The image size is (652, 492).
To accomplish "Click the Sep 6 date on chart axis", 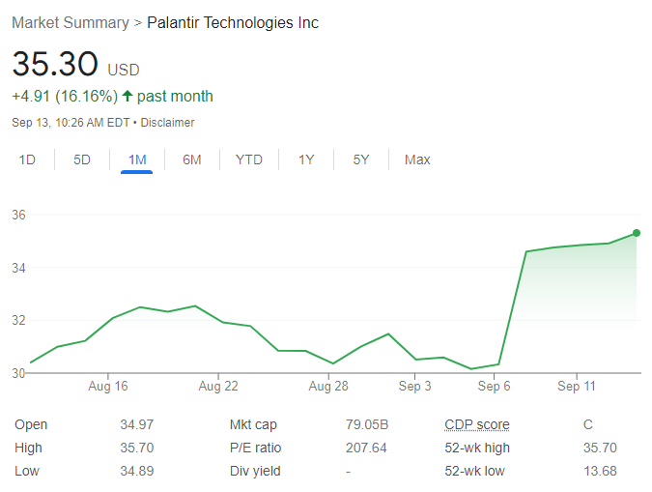I will tap(495, 387).
